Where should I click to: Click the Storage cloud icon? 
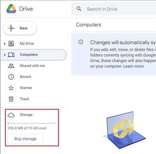click(x=11, y=115)
